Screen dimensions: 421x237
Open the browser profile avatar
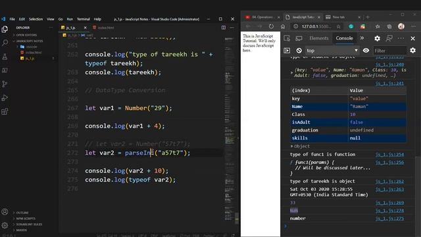401,26
